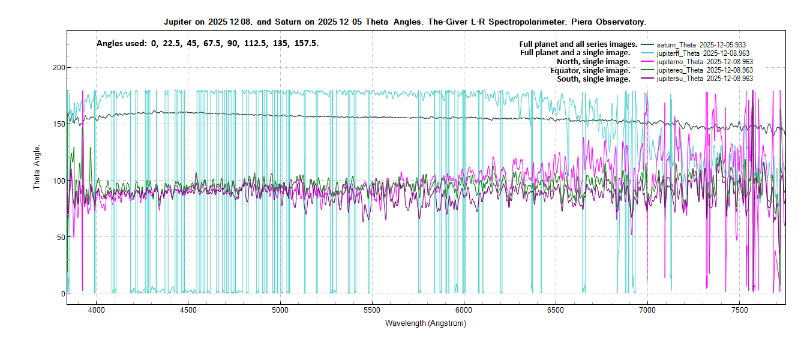Screen dimensions: 810x342
Task: Click the "Wavelength (Angstrom)" x-axis label
Action: [425, 323]
